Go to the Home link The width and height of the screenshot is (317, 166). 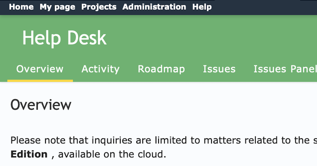pos(21,7)
